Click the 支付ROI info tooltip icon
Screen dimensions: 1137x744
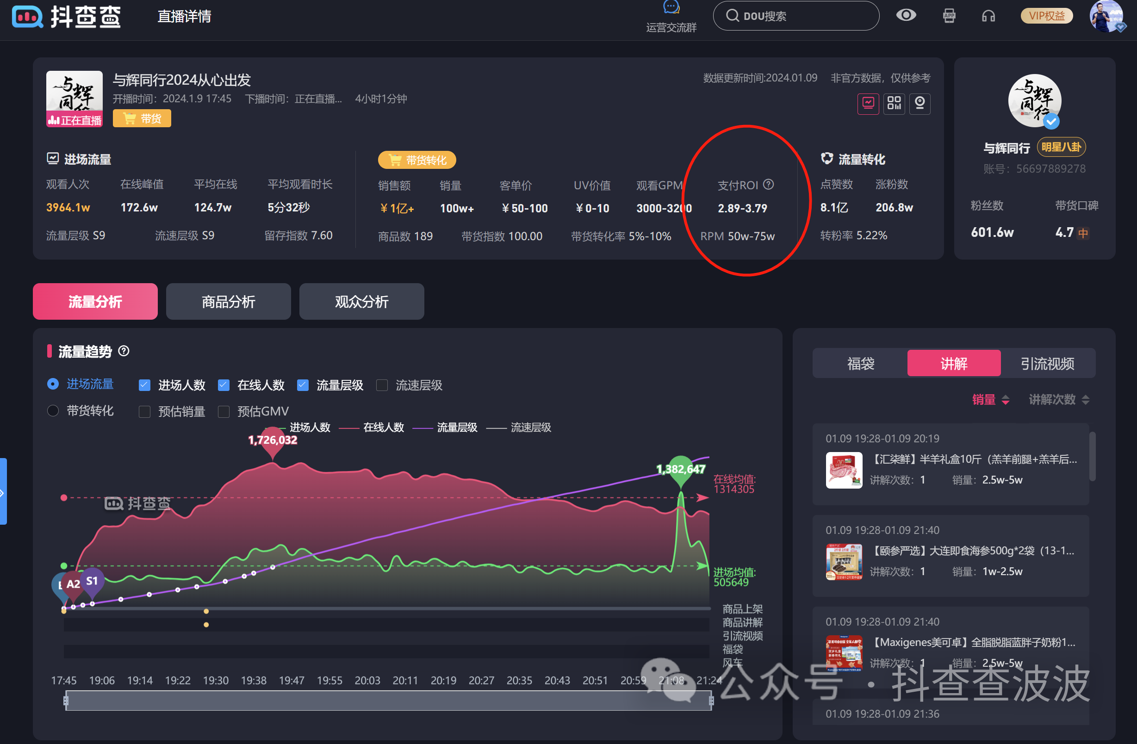[x=769, y=185]
